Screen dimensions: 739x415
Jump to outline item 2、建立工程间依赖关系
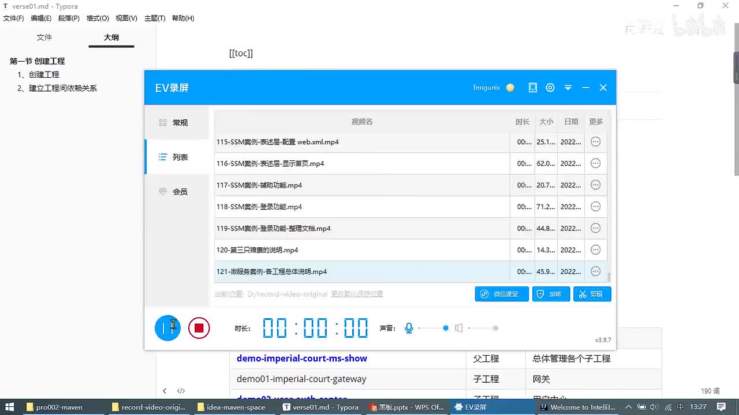[57, 89]
